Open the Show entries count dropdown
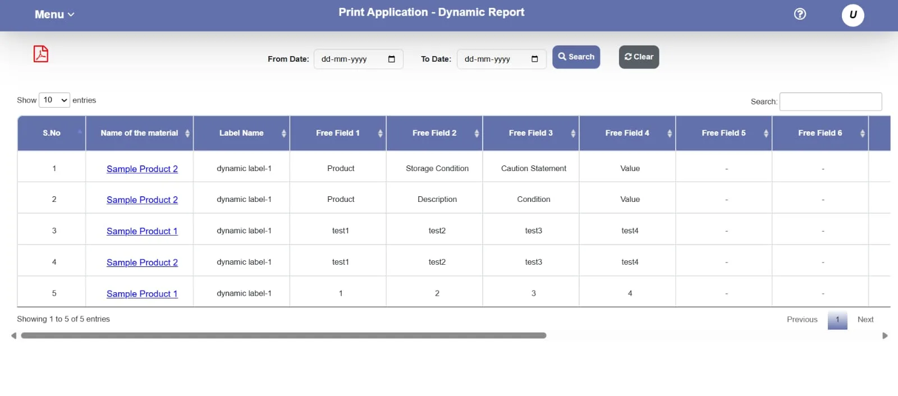This screenshot has height=396, width=898. pos(54,100)
